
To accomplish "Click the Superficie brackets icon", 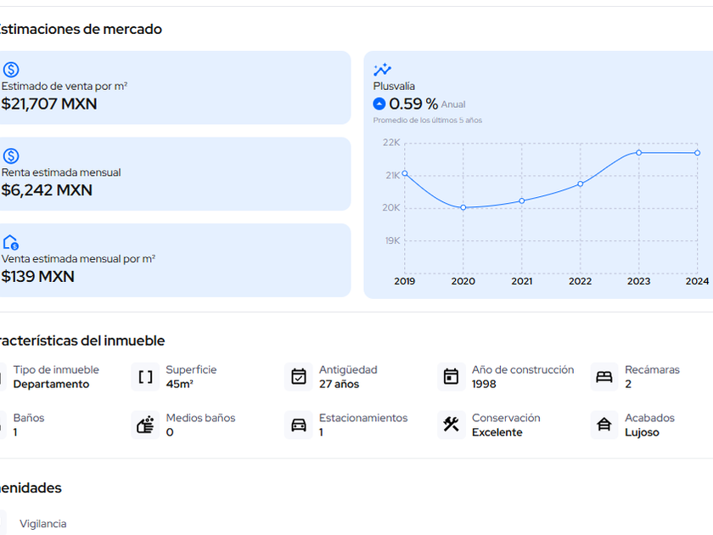I will [146, 377].
